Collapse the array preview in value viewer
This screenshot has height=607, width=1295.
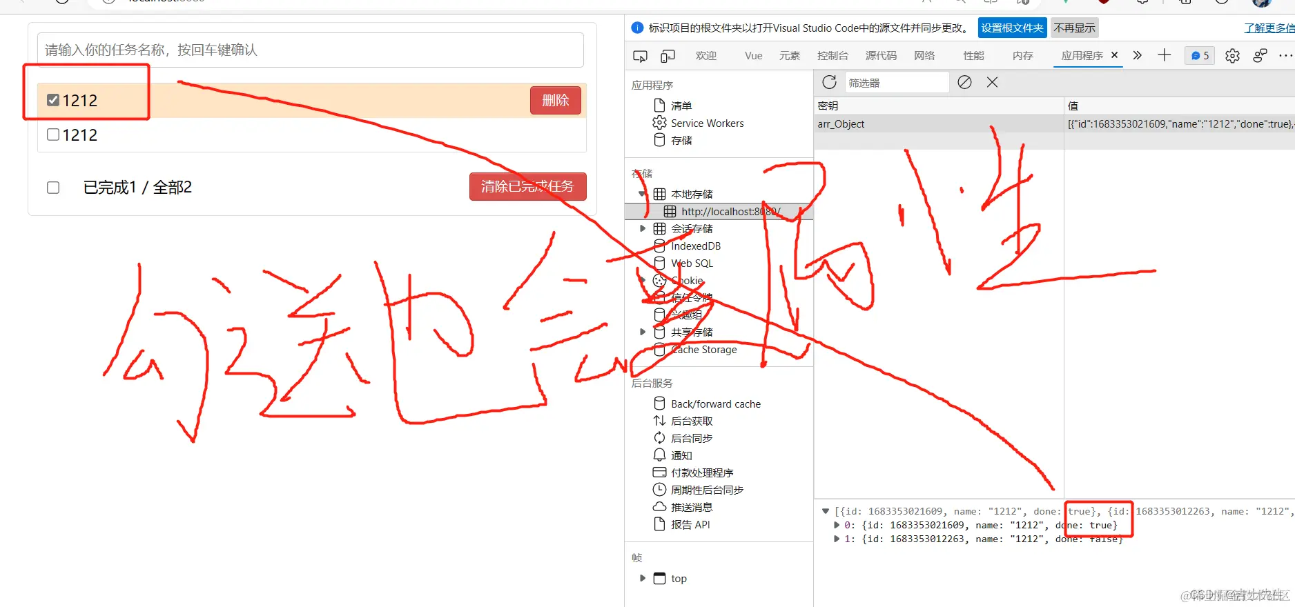[x=826, y=511]
